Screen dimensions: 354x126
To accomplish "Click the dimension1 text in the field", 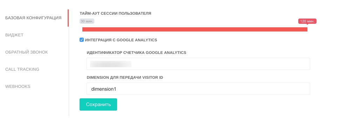I will tap(104, 89).
